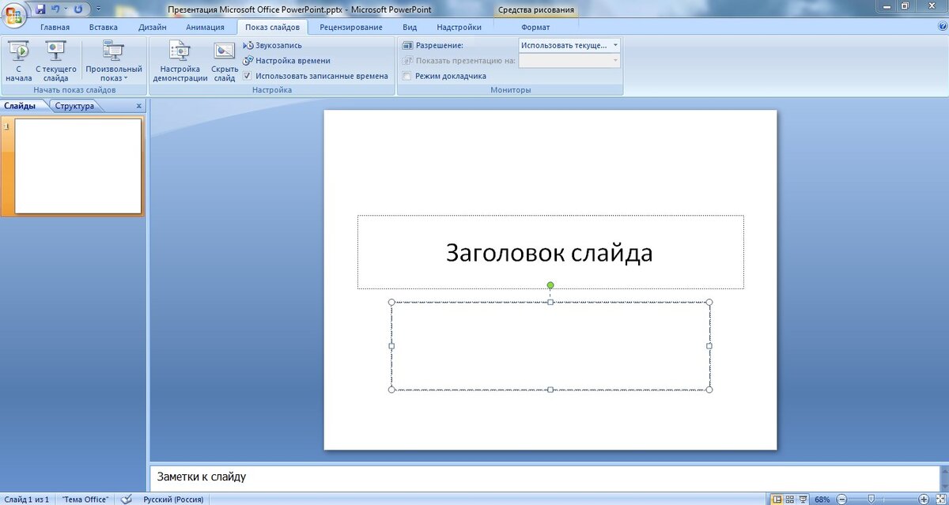Image resolution: width=949 pixels, height=505 pixels.
Task: Select slide 1 thumbnail
Action: 78,166
